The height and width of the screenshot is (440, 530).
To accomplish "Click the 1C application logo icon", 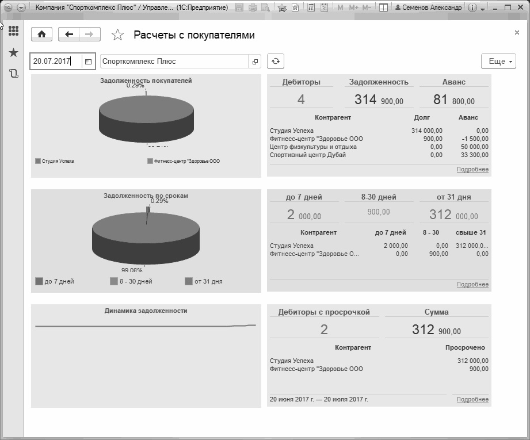I will pos(8,7).
